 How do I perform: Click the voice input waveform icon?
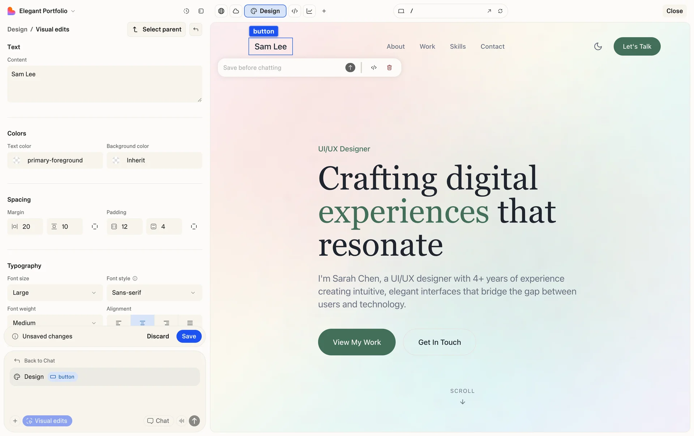(181, 421)
